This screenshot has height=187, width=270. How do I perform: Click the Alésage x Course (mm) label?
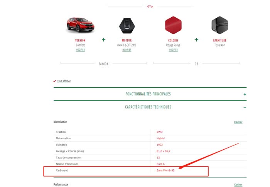point(70,151)
